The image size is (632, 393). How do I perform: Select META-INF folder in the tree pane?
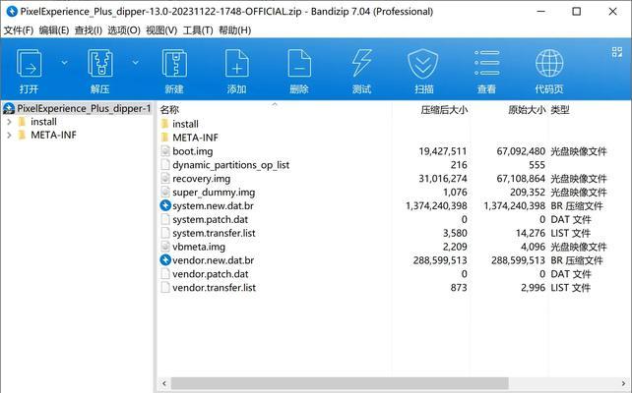(53, 136)
